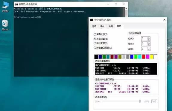The width and height of the screenshot is (172, 111).
Task: Decrease the red value with down arrow
Action: pos(149,40)
